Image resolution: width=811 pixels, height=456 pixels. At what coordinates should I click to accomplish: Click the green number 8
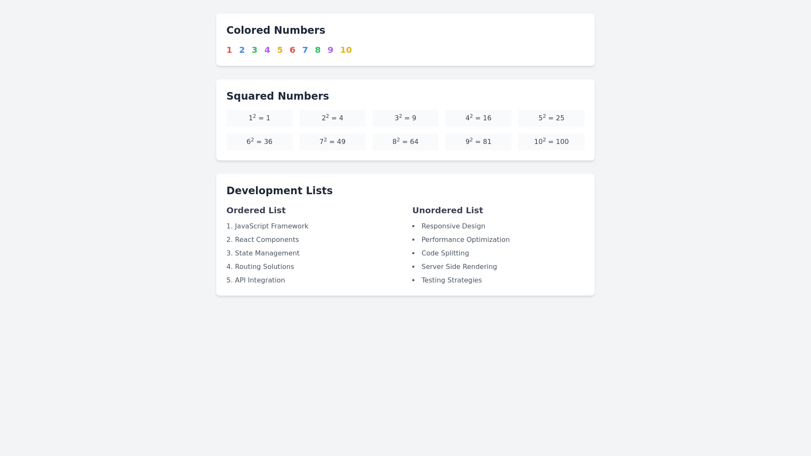click(318, 50)
